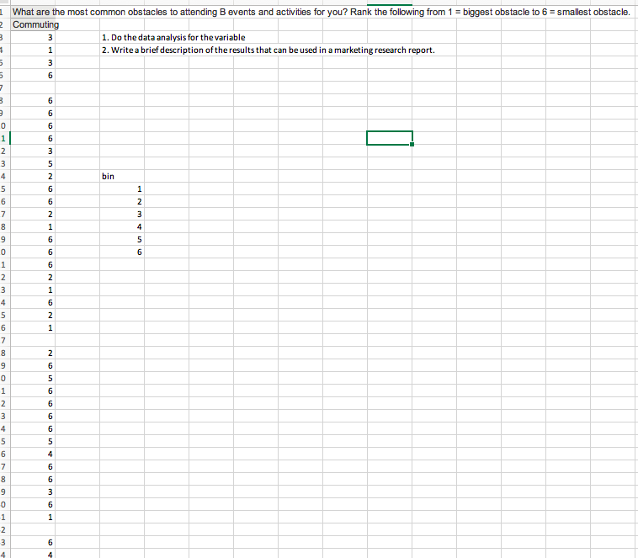Select Commuting value in the bin 4 row
Viewport: 638px width, 558px height.
(x=33, y=226)
